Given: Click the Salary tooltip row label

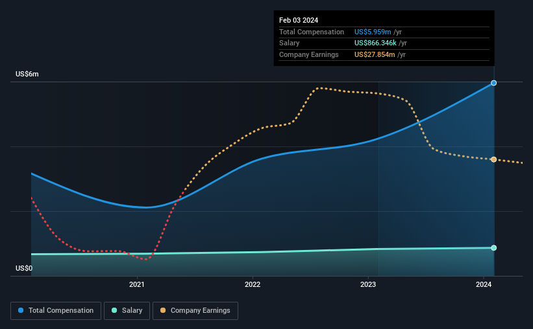Looking at the screenshot, I should [x=290, y=43].
